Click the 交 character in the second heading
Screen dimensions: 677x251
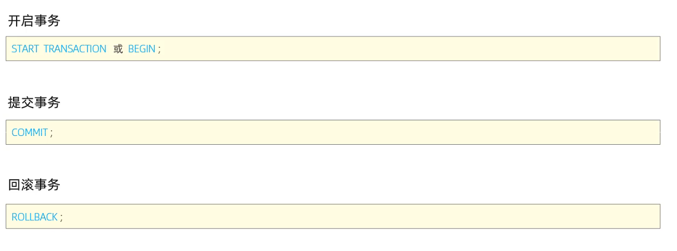28,103
